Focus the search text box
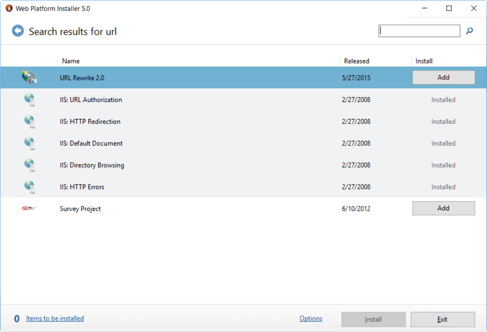 419,31
